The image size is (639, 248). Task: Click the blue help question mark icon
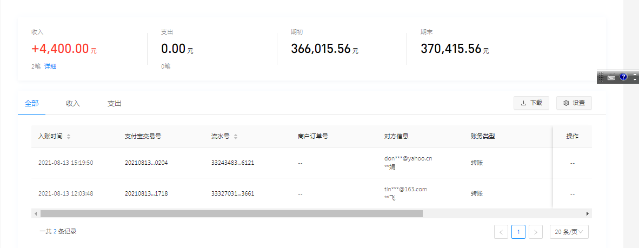pyautogui.click(x=623, y=77)
